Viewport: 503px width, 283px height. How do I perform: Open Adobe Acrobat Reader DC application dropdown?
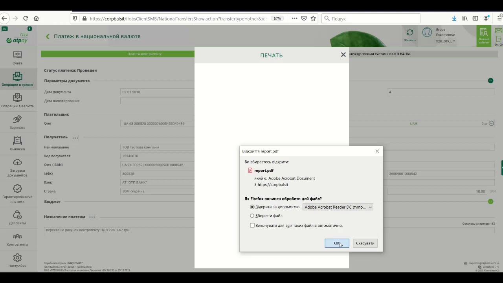[338, 207]
